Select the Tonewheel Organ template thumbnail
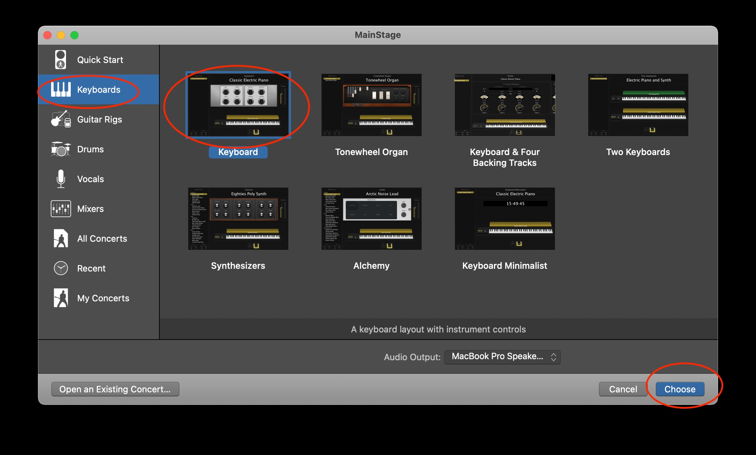 click(371, 105)
